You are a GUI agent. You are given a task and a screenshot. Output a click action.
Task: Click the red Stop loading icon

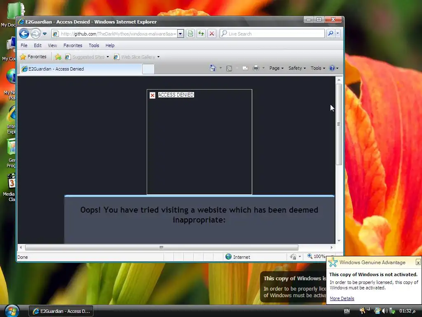(212, 34)
